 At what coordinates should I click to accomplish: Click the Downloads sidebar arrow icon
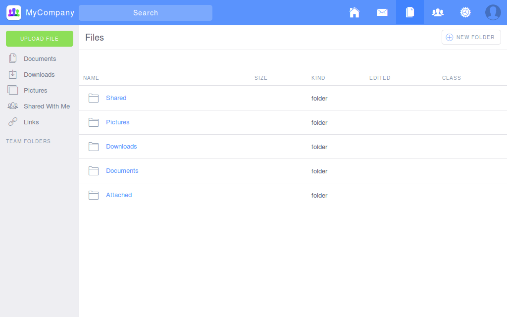(x=12, y=74)
